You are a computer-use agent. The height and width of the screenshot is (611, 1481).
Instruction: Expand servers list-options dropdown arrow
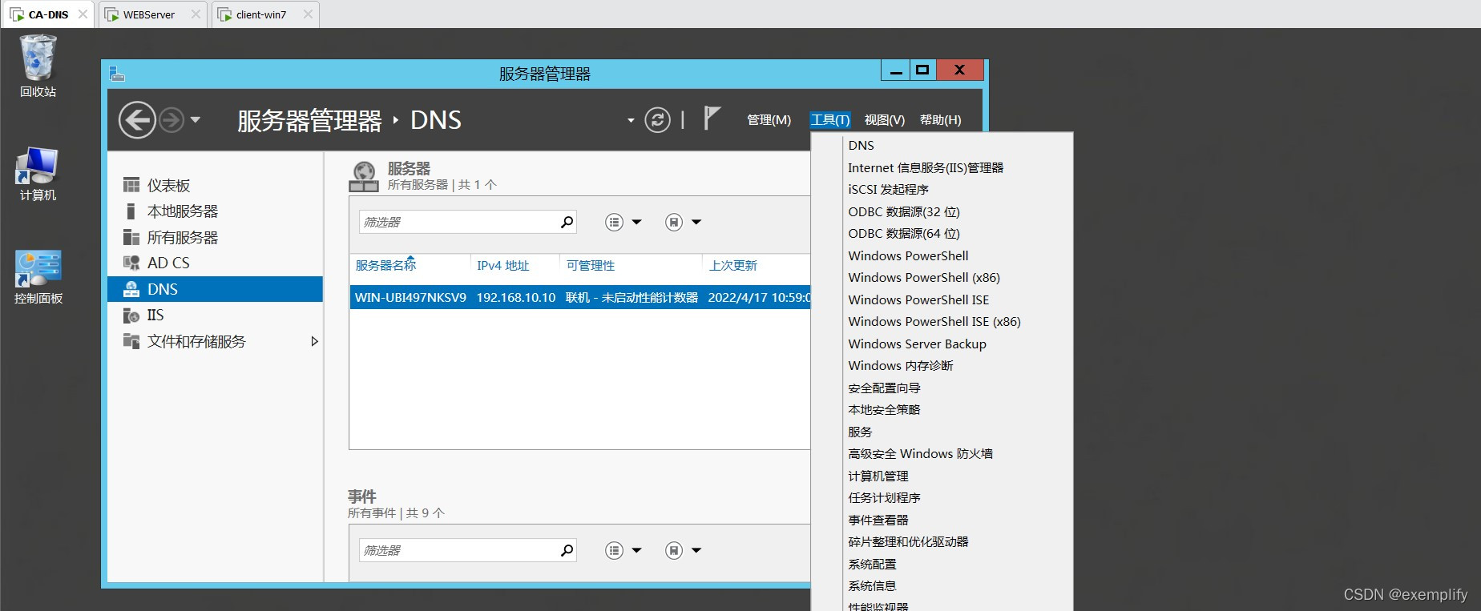pyautogui.click(x=637, y=222)
